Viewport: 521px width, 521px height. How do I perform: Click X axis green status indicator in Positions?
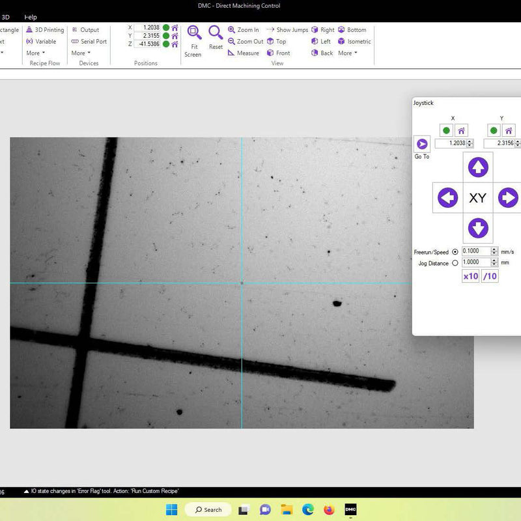[x=166, y=27]
